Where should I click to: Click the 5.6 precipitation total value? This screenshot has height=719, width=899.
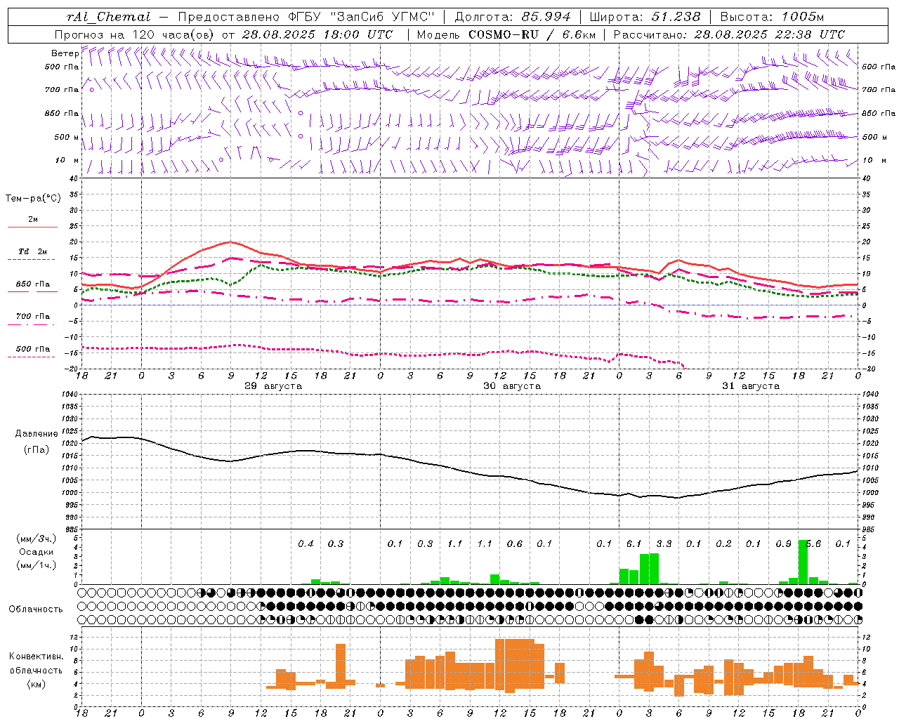[815, 543]
